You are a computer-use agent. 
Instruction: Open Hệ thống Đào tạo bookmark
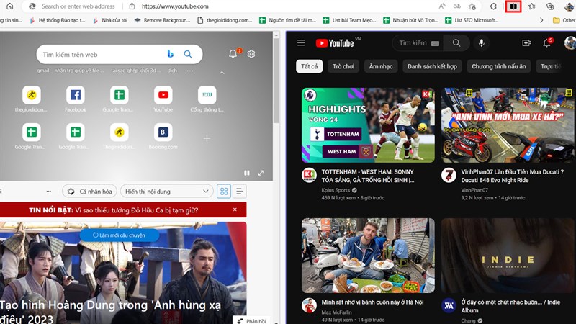[x=57, y=20]
